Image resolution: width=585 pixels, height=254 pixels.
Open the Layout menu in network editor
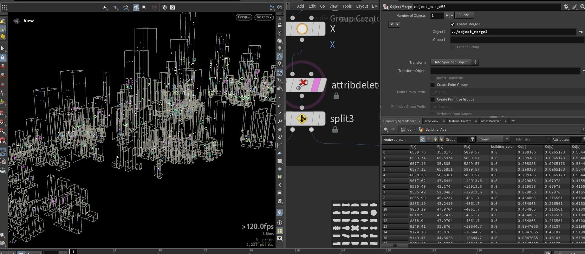[x=362, y=6]
